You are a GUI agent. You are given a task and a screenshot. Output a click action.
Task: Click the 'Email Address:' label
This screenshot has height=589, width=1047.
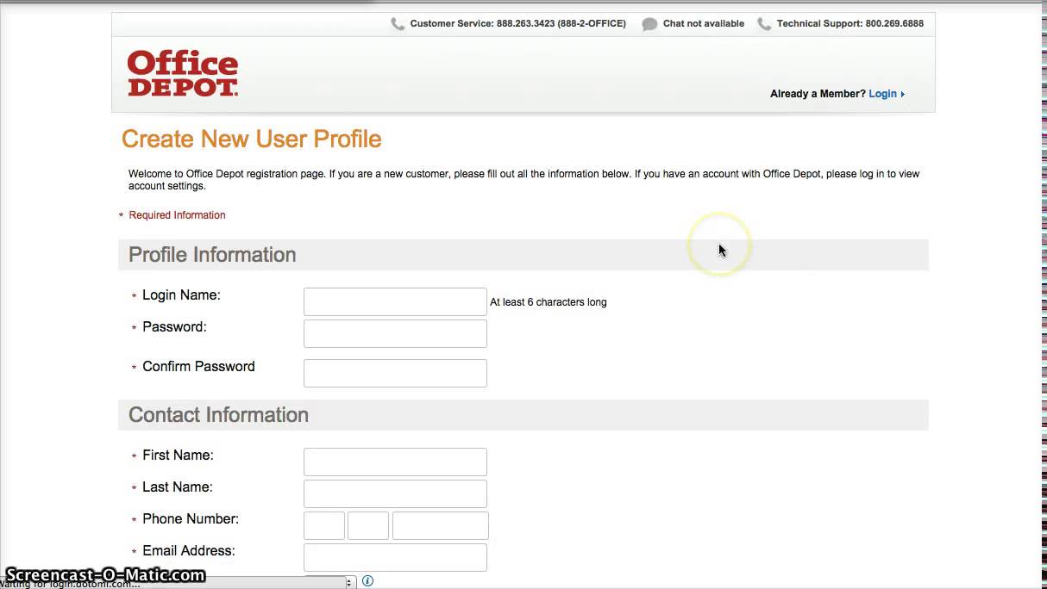pyautogui.click(x=189, y=551)
